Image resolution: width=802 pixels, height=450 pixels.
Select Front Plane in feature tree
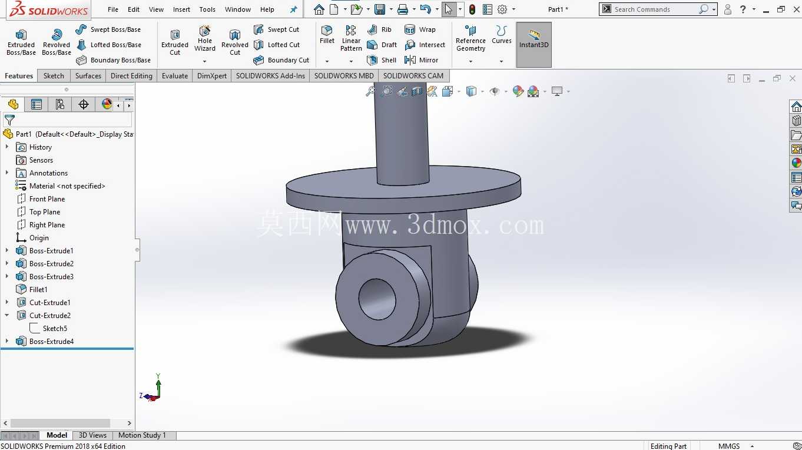47,199
